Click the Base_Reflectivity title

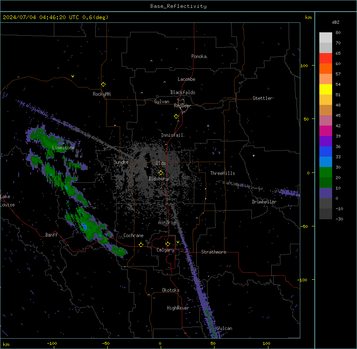click(178, 6)
